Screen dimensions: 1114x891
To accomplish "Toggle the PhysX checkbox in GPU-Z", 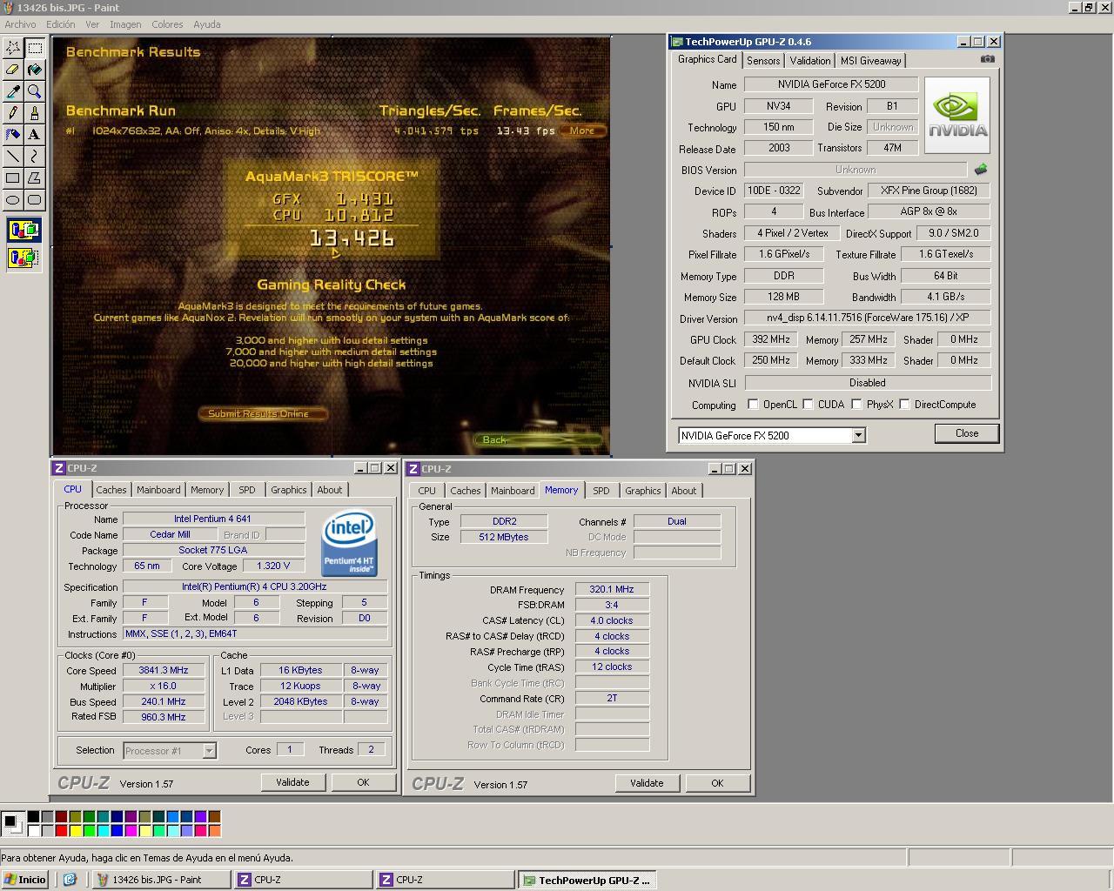I will pyautogui.click(x=856, y=405).
